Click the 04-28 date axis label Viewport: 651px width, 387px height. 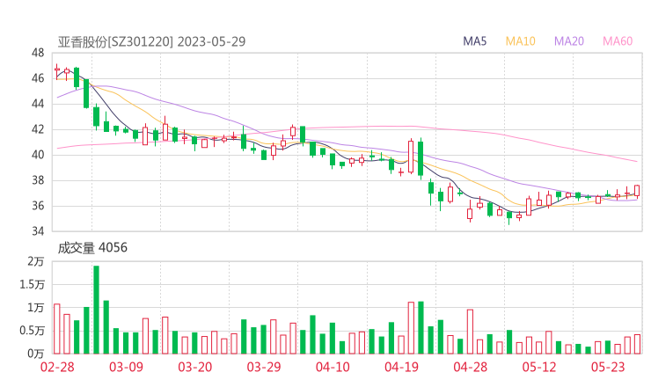pos(471,367)
